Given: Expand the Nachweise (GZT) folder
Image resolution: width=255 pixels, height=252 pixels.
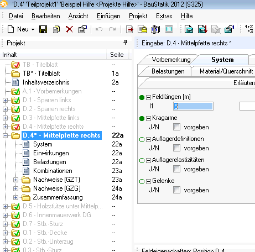Looking at the screenshot, I should [x=15, y=180].
